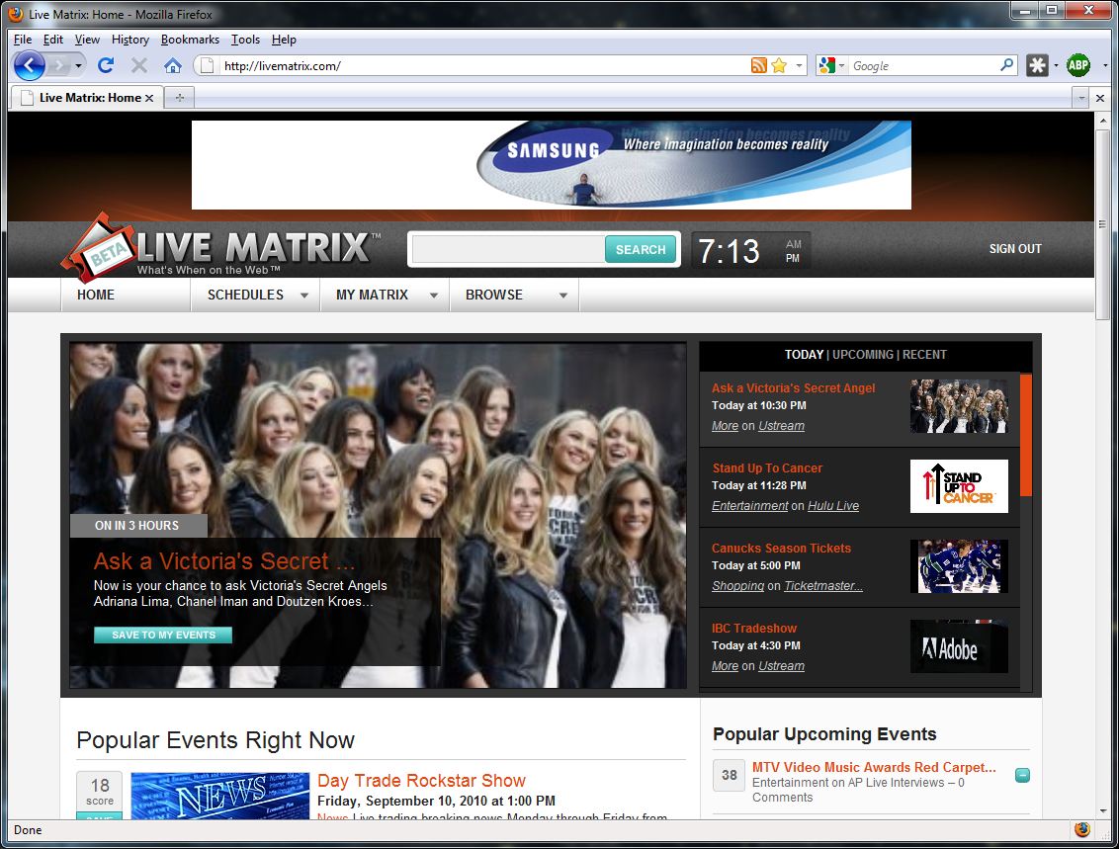
Task: Expand the MY MATRIX menu arrow
Action: [433, 296]
